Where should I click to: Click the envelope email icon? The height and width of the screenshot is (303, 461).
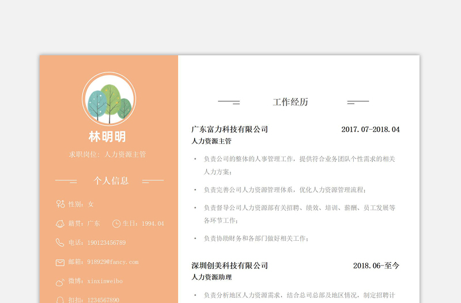point(60,263)
